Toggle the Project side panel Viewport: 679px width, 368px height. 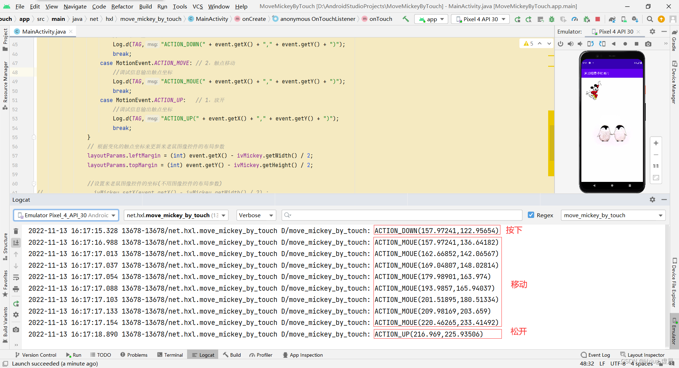[5, 40]
